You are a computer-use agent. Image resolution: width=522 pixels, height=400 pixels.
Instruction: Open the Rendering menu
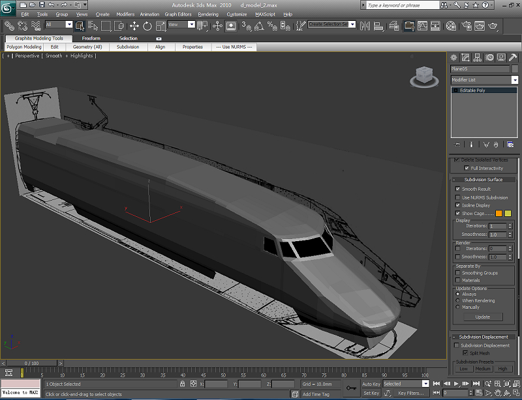[x=208, y=14]
